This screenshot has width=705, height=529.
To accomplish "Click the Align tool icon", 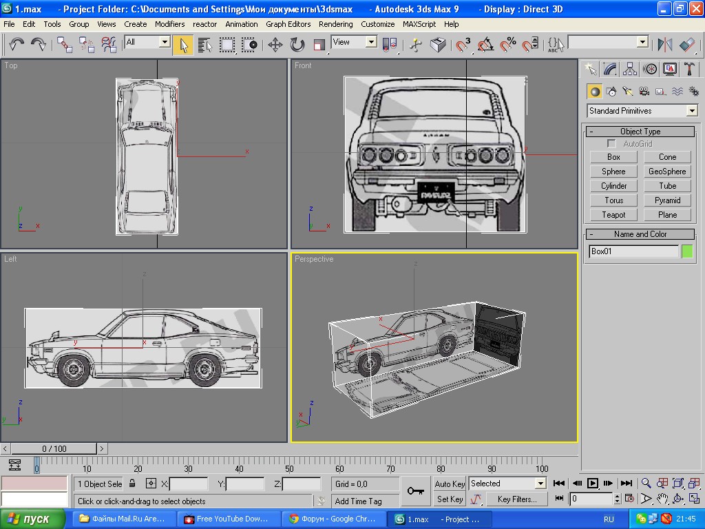I will 687,45.
